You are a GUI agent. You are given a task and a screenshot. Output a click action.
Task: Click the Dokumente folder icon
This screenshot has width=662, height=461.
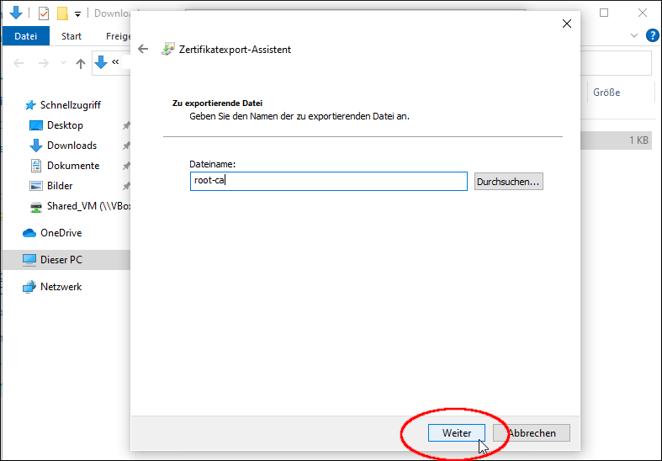pyautogui.click(x=36, y=166)
